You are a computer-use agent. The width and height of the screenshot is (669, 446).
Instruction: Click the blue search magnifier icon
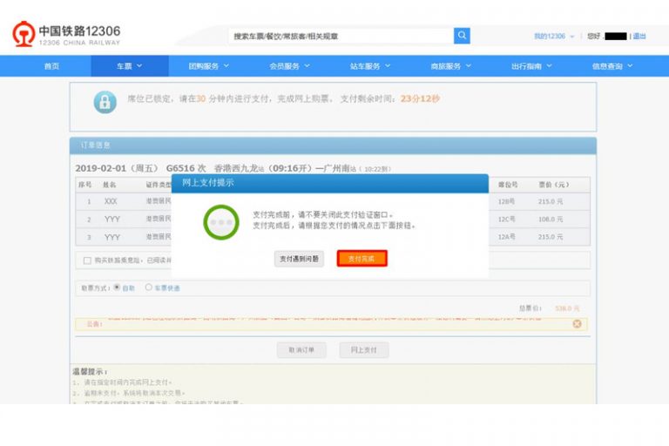(462, 36)
